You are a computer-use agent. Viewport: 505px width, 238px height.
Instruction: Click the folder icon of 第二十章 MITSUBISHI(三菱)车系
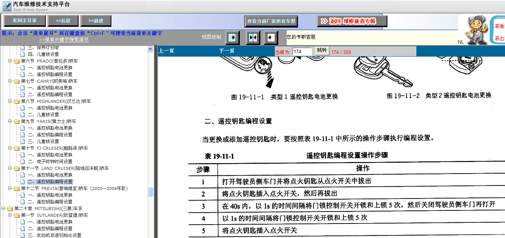pos(10,209)
